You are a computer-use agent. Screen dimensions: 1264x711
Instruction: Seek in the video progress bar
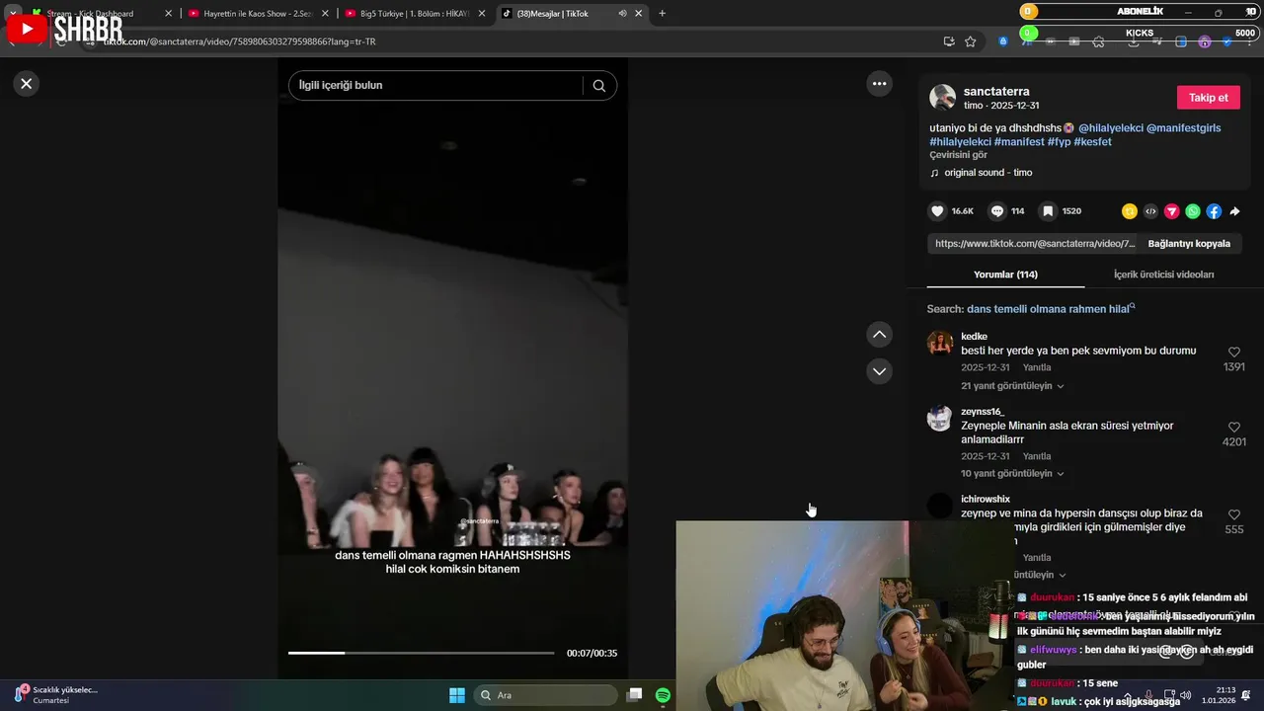pyautogui.click(x=421, y=653)
